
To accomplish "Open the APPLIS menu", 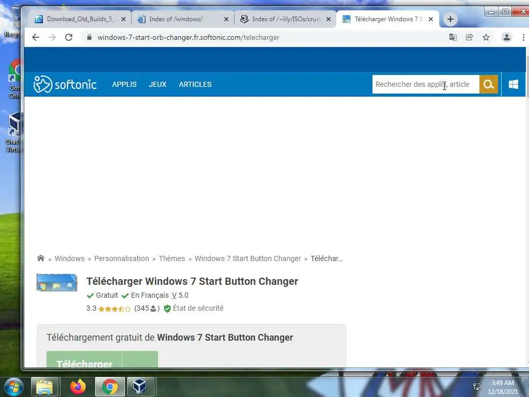I will 124,84.
